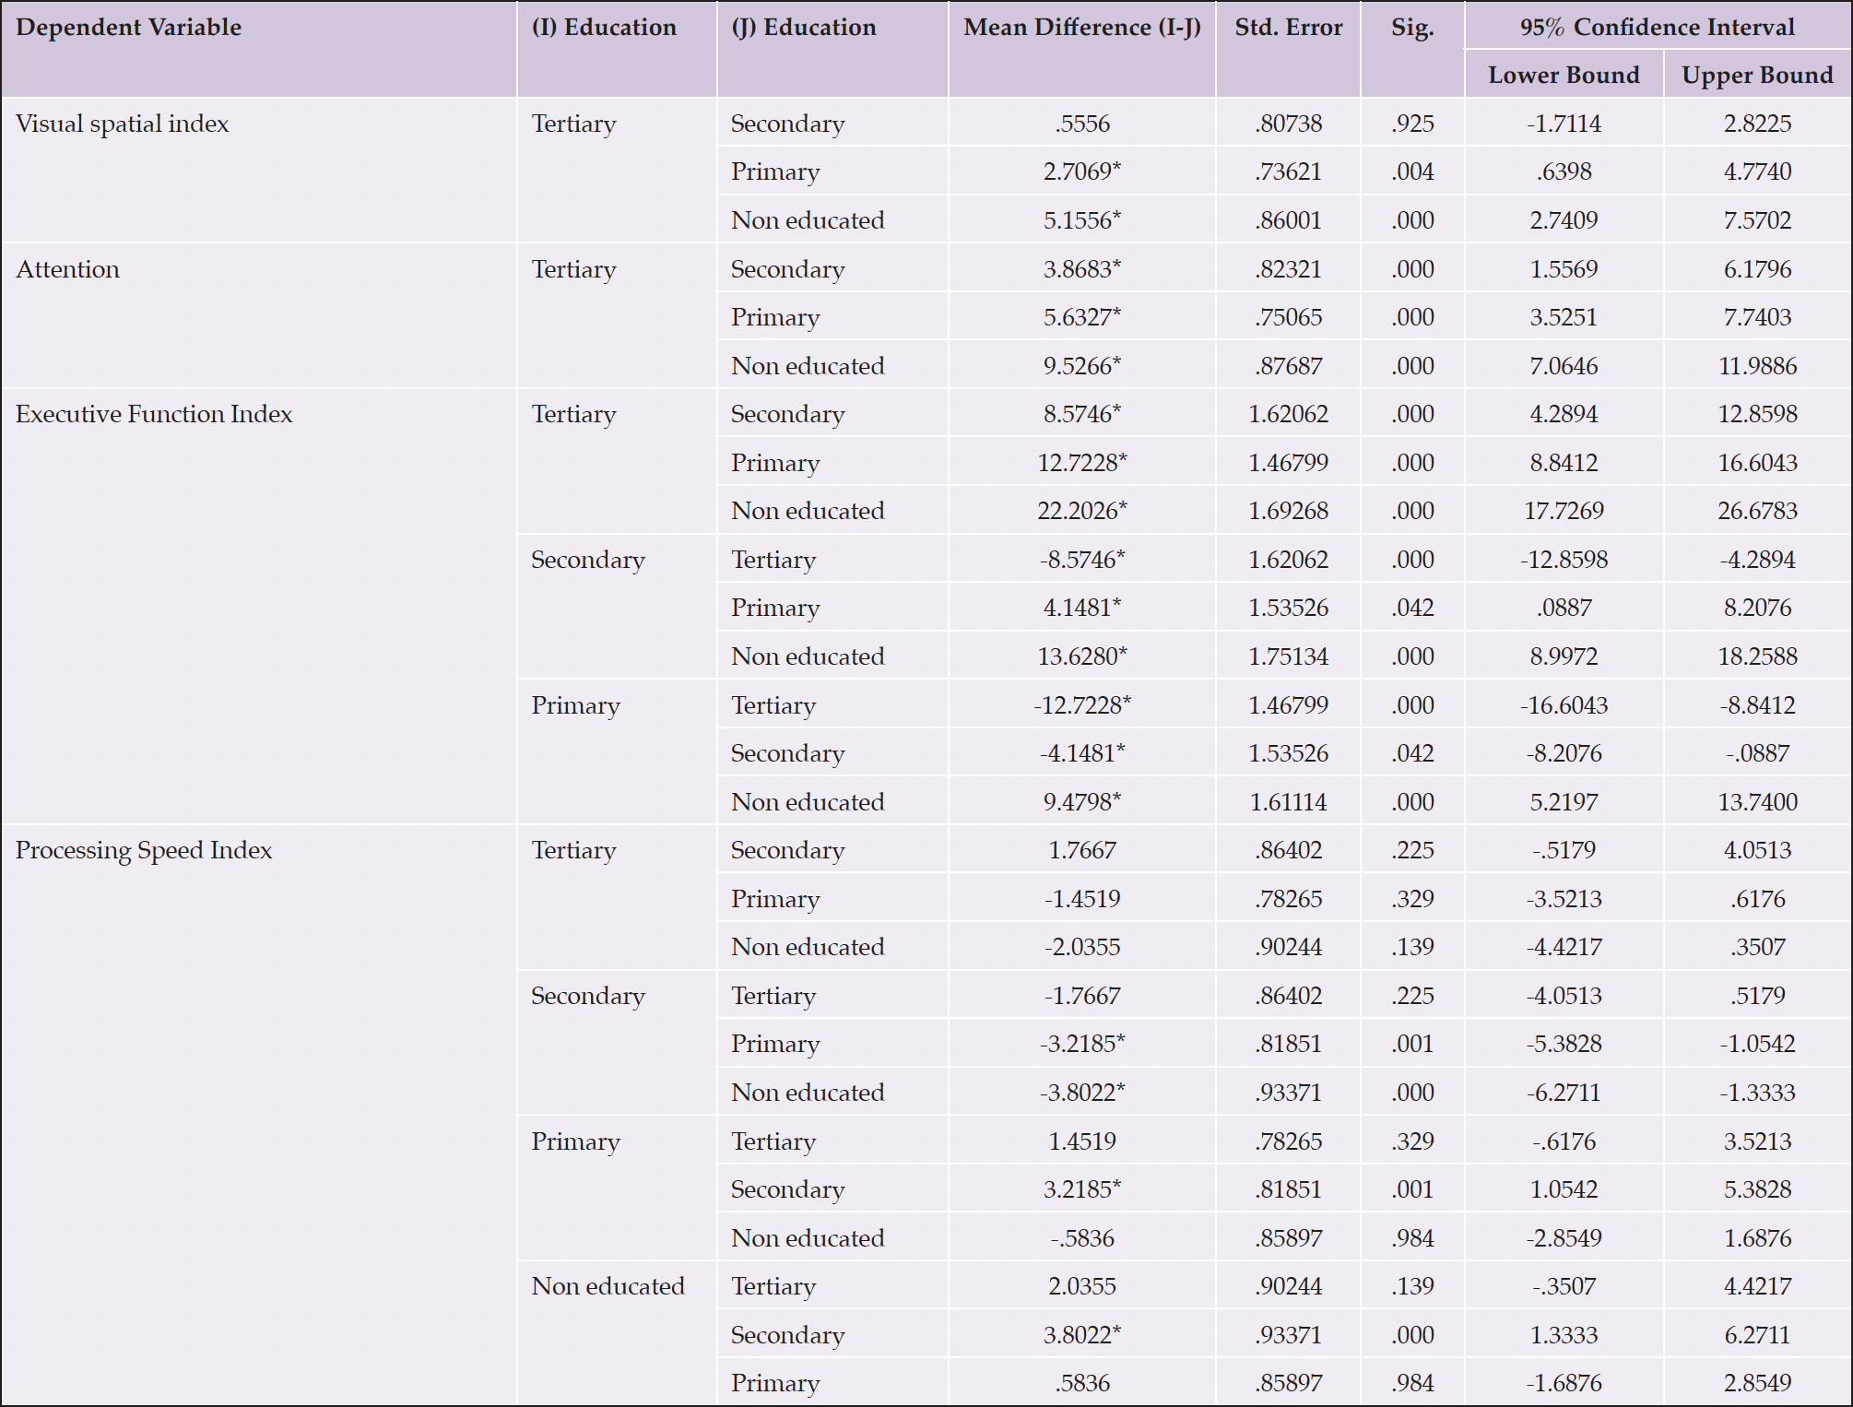Click the Sig. column header

pos(1412,28)
